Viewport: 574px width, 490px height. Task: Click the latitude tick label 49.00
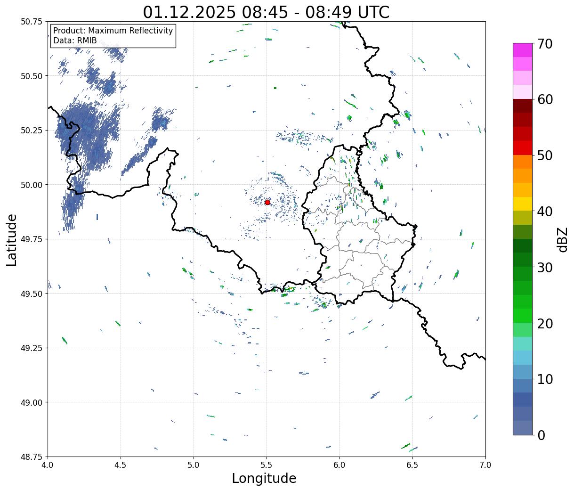pyautogui.click(x=32, y=402)
